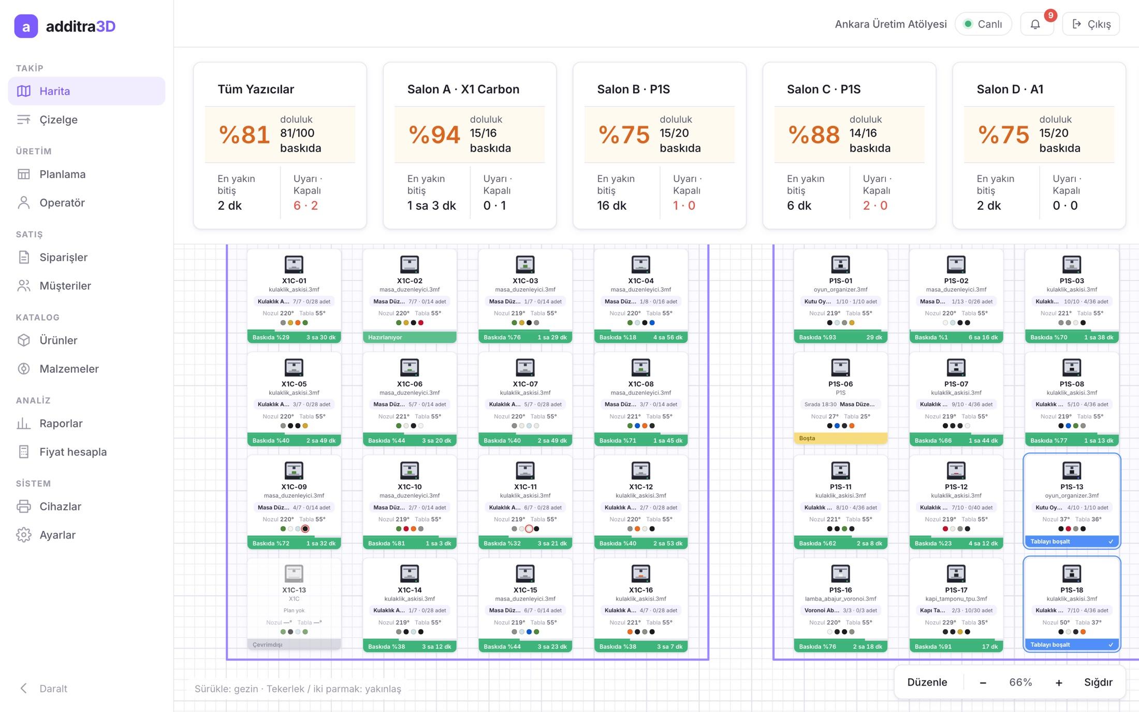Click the Fiyat hesapla calculator icon

coord(24,452)
